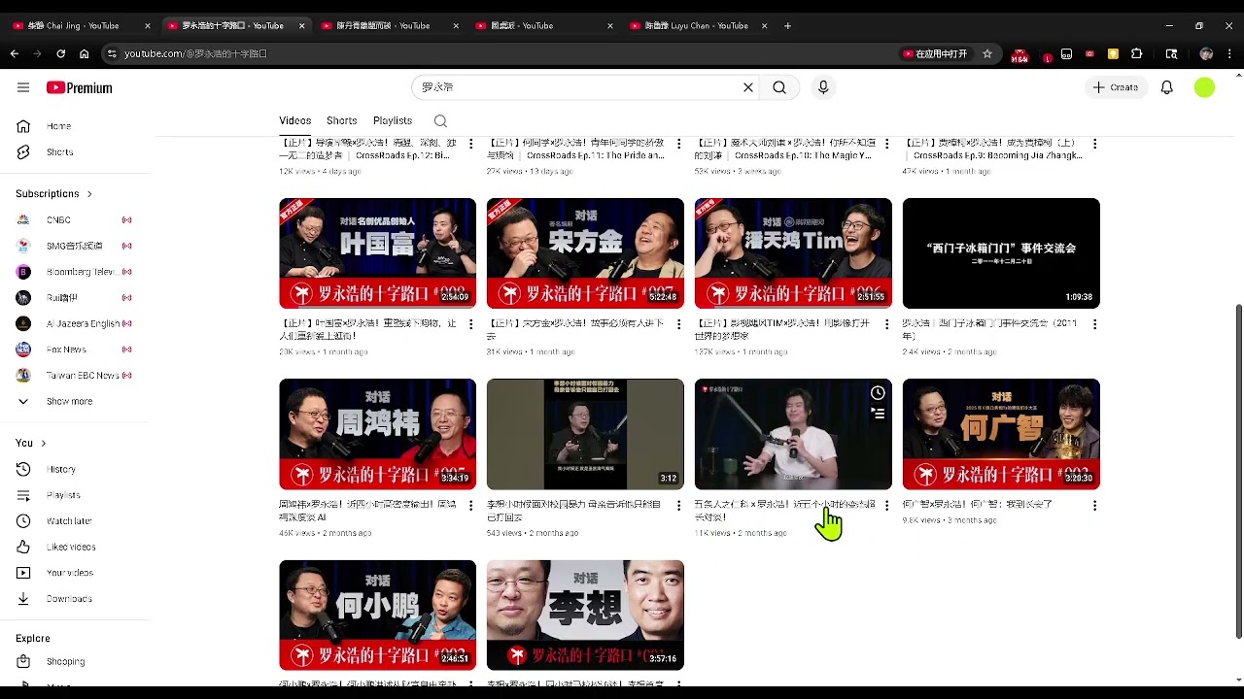Open more options for 周鸿祎 video

coord(471,505)
